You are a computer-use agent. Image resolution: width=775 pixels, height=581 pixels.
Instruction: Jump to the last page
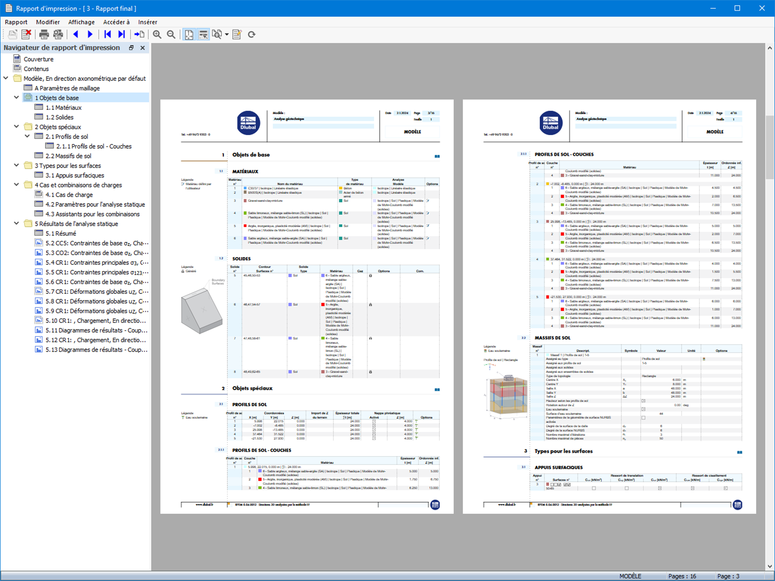[122, 34]
